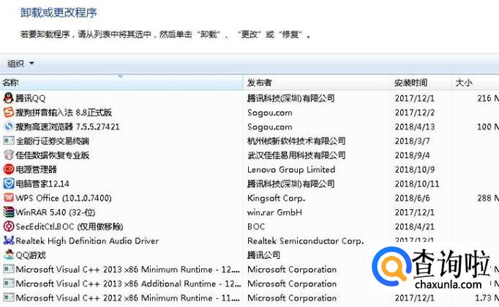This screenshot has width=499, height=307.
Task: Select the QQ游戏 entry name
Action: (31, 255)
